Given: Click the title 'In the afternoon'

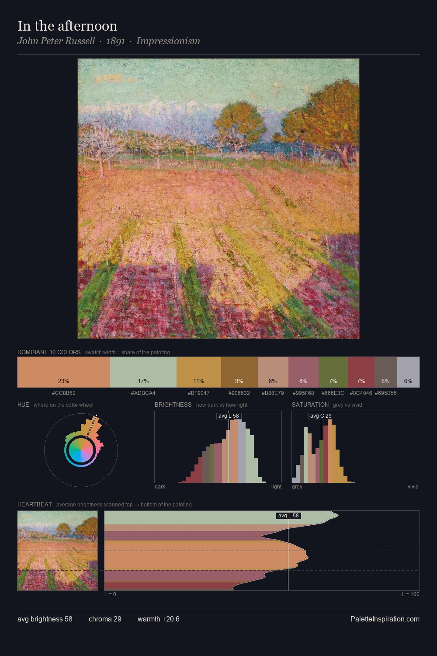Looking at the screenshot, I should (67, 26).
